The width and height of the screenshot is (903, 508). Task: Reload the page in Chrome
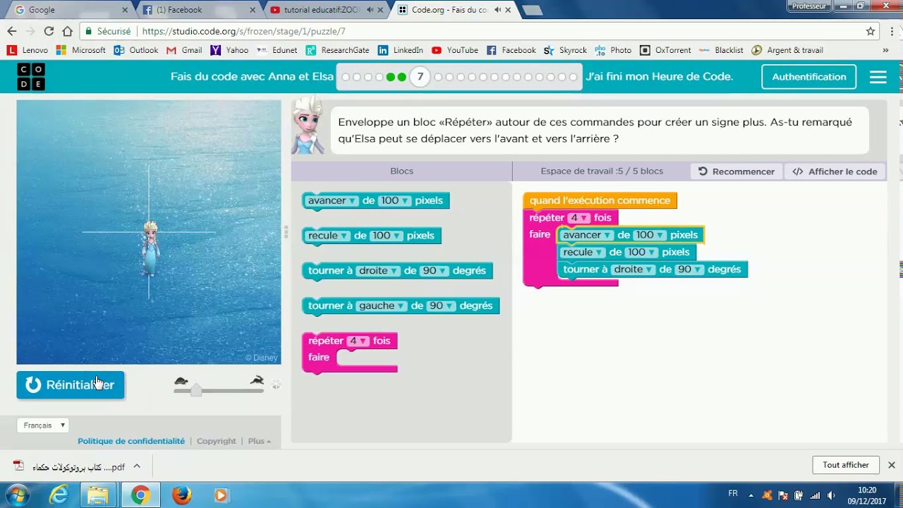[x=49, y=31]
